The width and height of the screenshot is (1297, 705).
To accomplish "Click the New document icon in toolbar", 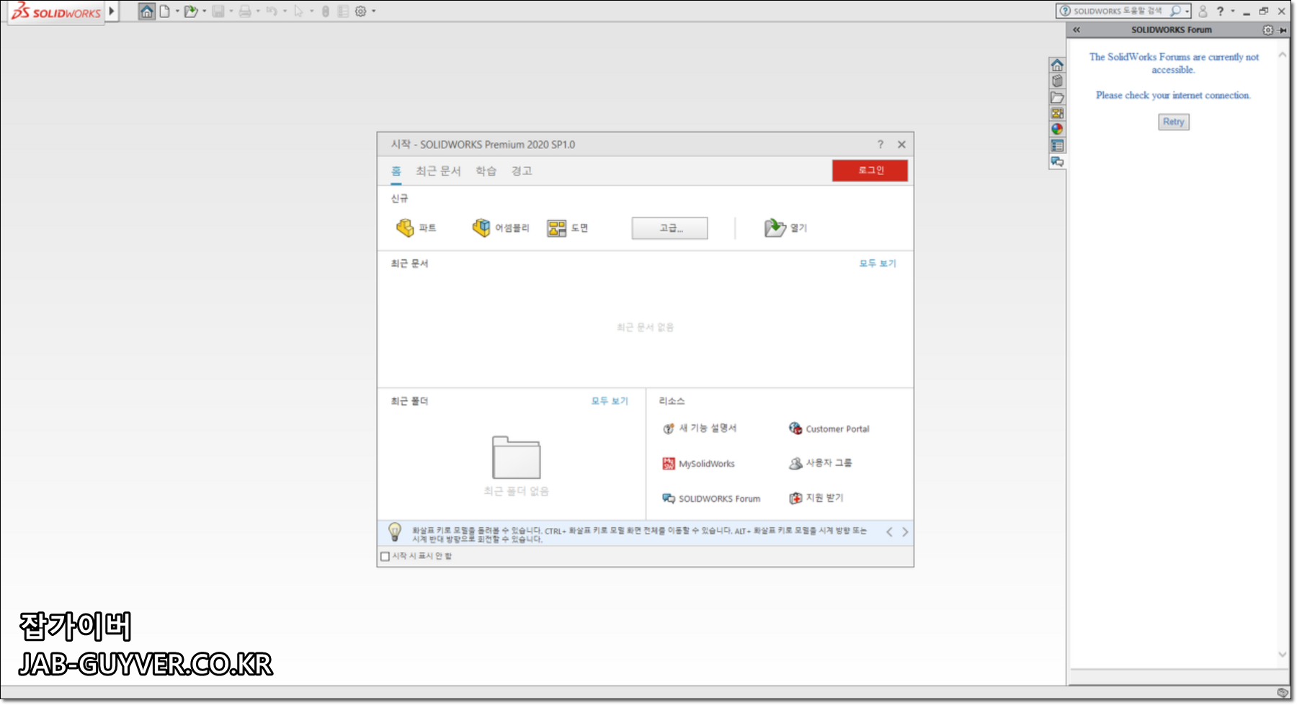I will tap(165, 12).
